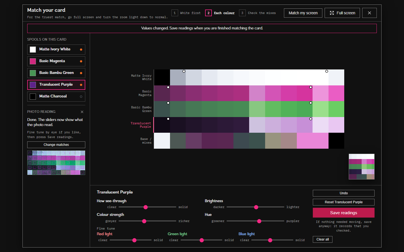
Task: Pick the Matte Charcoal spool
Action: pyautogui.click(x=56, y=97)
